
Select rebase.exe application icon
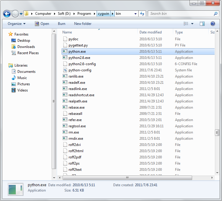click(65, 107)
